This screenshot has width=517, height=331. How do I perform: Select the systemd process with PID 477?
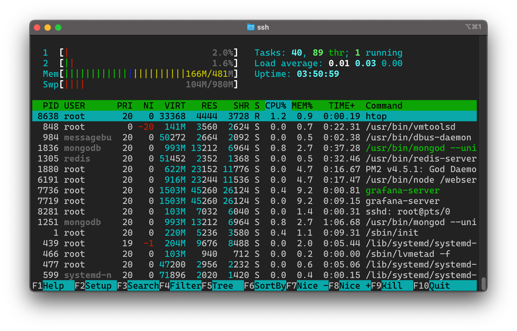(x=254, y=265)
